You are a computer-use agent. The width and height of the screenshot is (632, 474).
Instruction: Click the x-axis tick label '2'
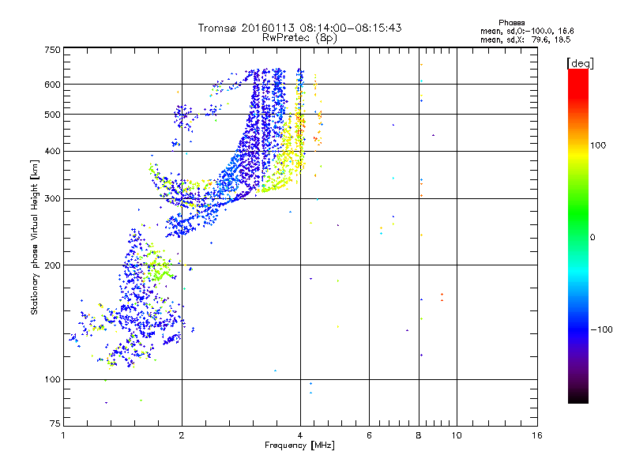point(182,435)
